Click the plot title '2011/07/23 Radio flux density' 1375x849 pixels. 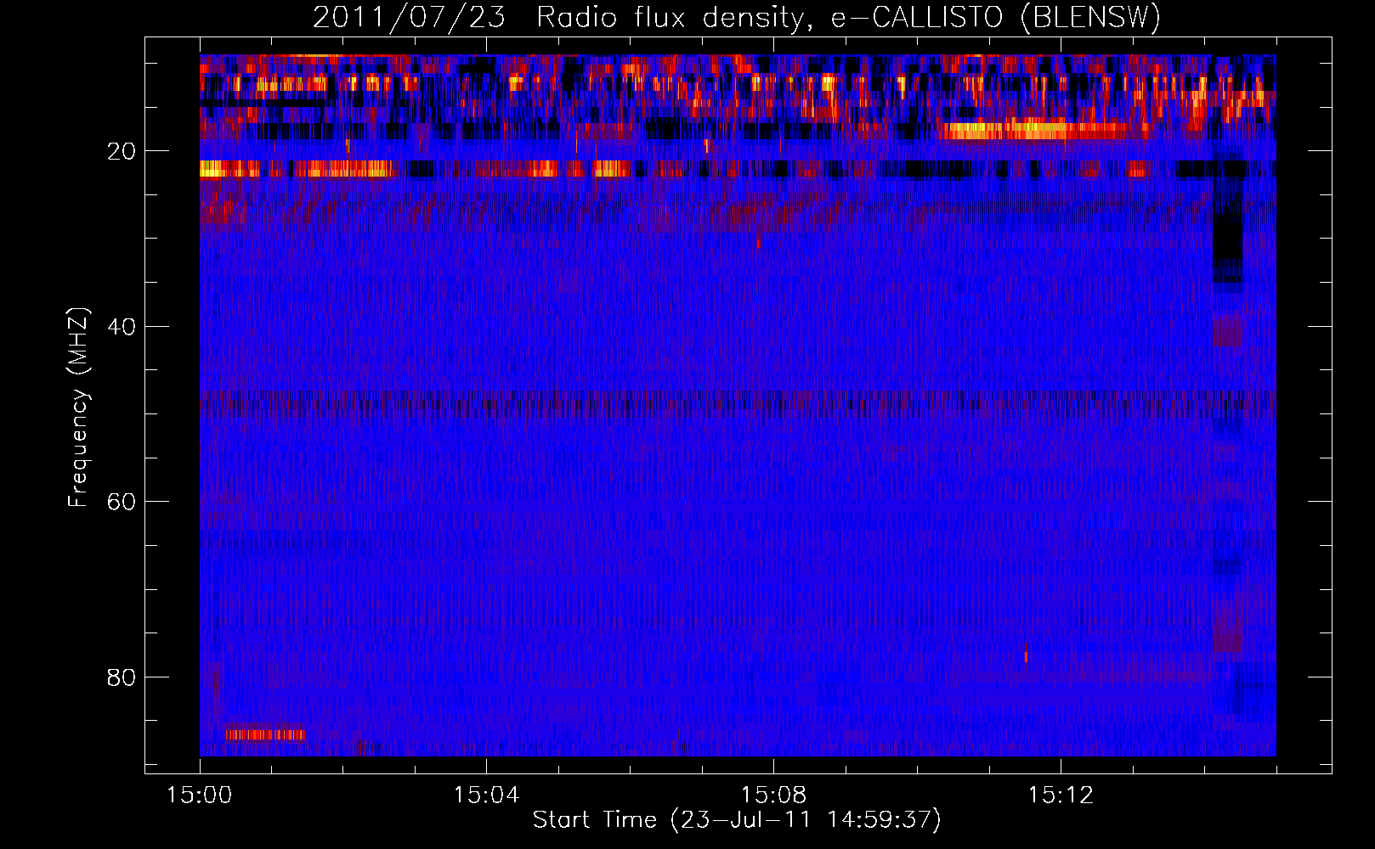click(x=557, y=17)
